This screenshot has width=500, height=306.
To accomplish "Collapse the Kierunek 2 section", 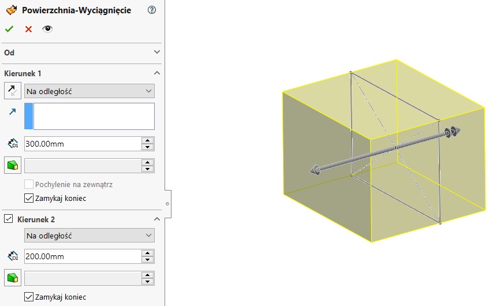I will (x=156, y=219).
